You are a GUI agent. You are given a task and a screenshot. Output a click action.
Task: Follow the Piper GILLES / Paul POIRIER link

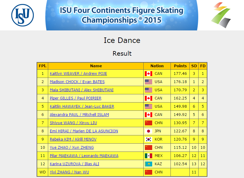point(75,98)
